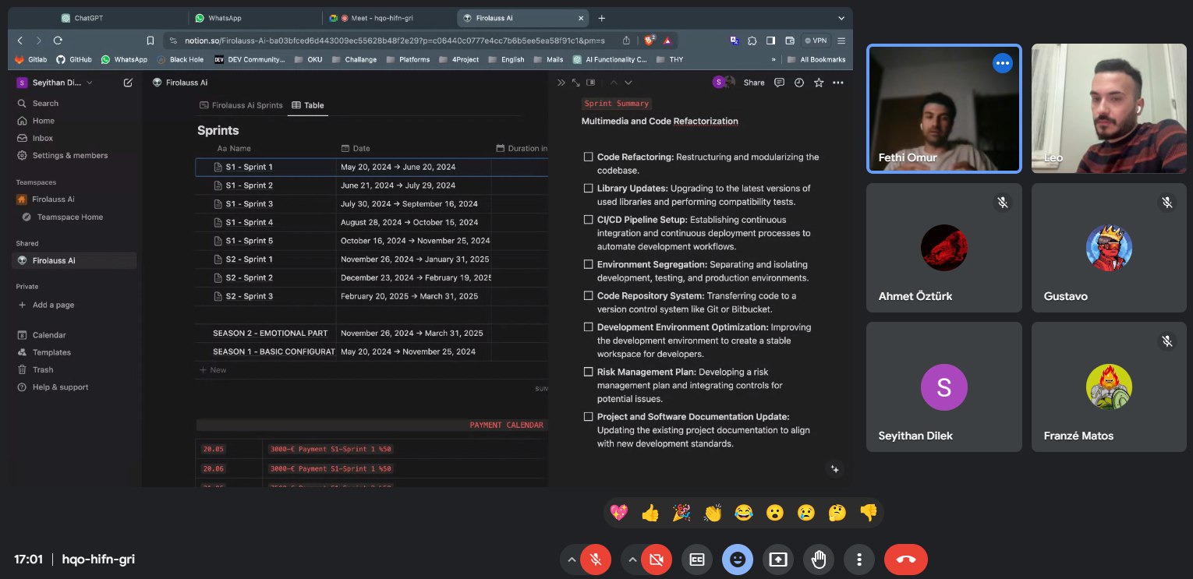The image size is (1193, 579).
Task: Send the thumbs down reaction
Action: pyautogui.click(x=869, y=513)
